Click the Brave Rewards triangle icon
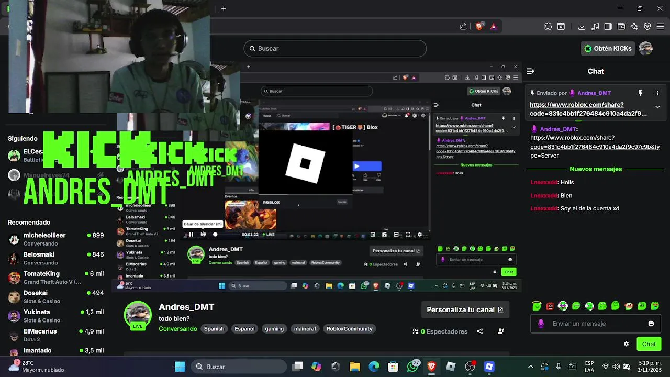 coord(493,26)
